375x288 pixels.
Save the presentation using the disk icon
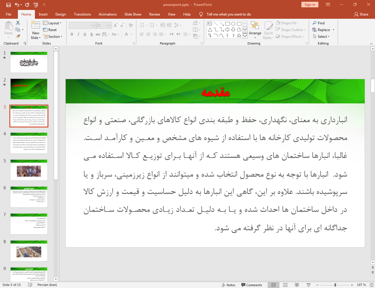pyautogui.click(x=9, y=5)
